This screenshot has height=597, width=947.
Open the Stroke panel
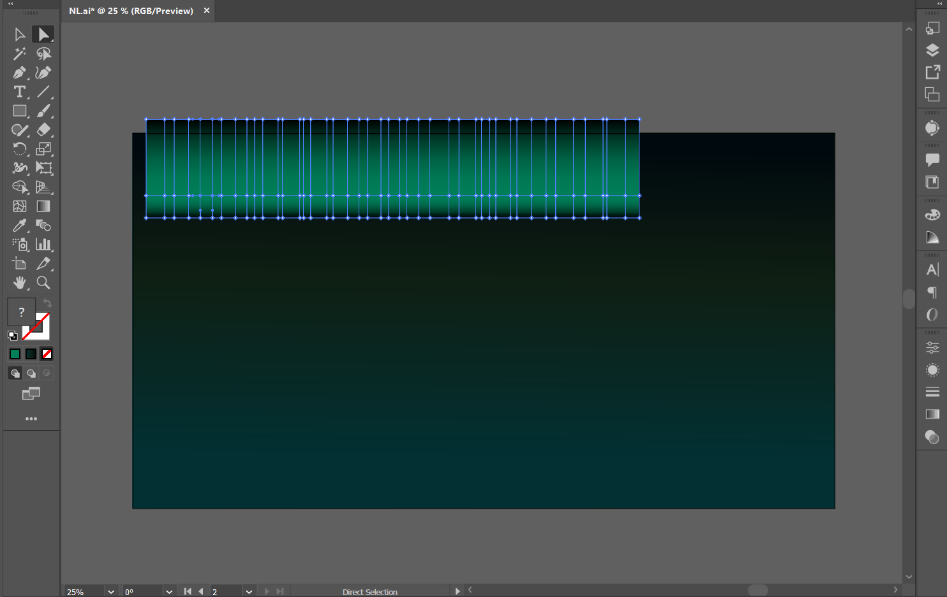(x=932, y=392)
